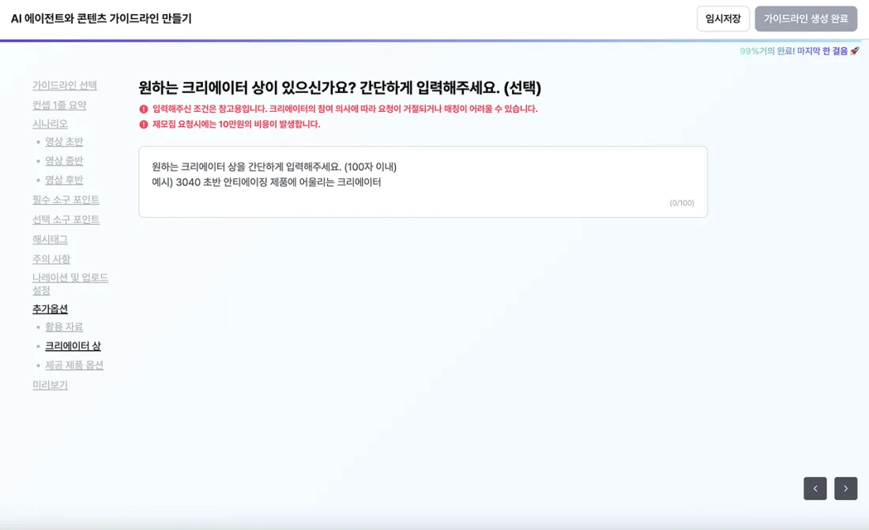The image size is (869, 530).
Task: Open the 시나리오 section
Action: coord(50,123)
